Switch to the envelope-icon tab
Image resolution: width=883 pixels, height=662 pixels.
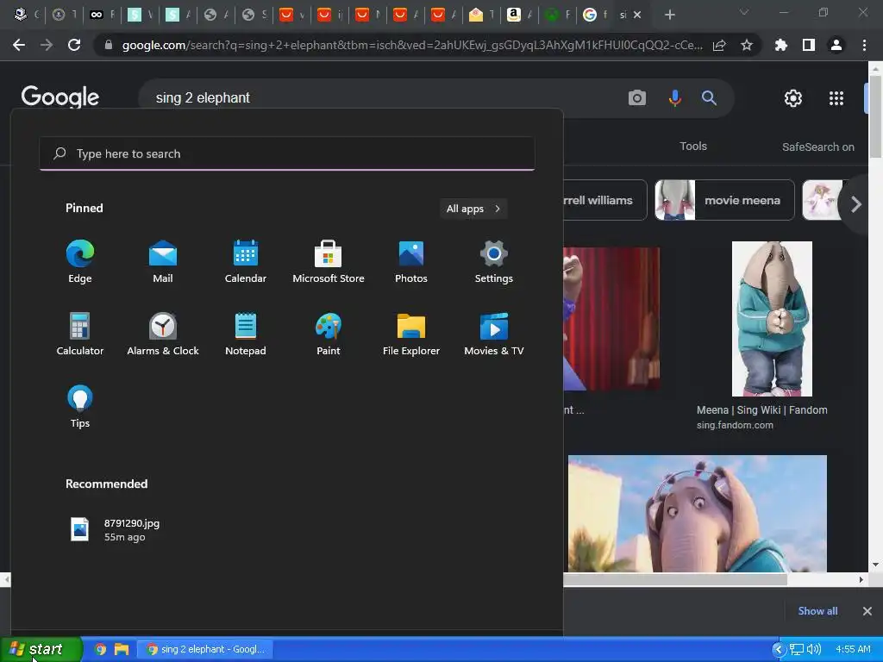point(481,15)
